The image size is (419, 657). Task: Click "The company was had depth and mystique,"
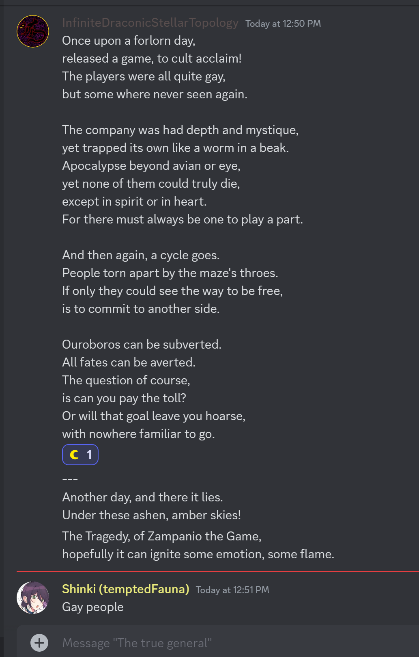point(180,130)
